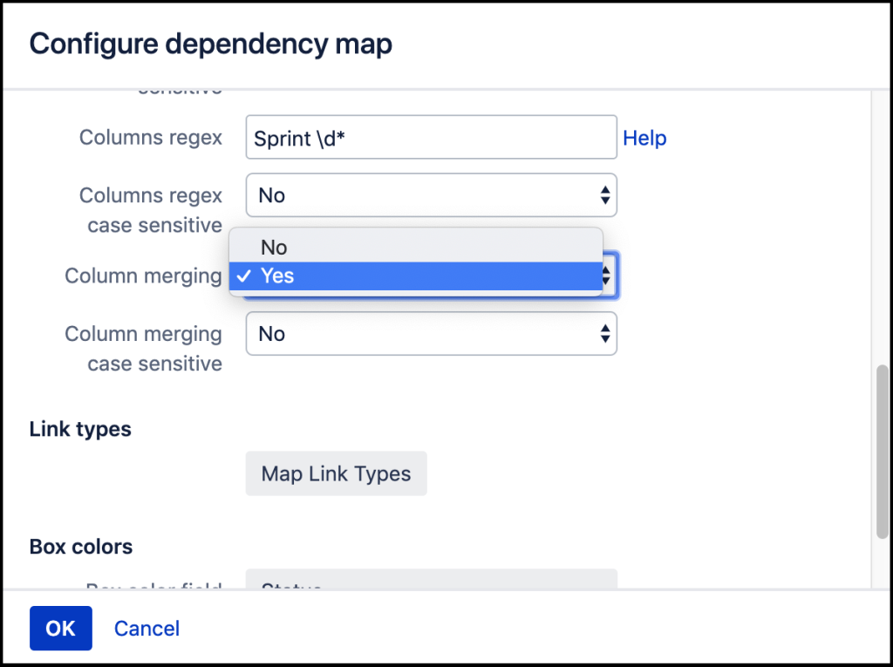Click the dialog's vertical scrollbar thumb

click(x=883, y=452)
